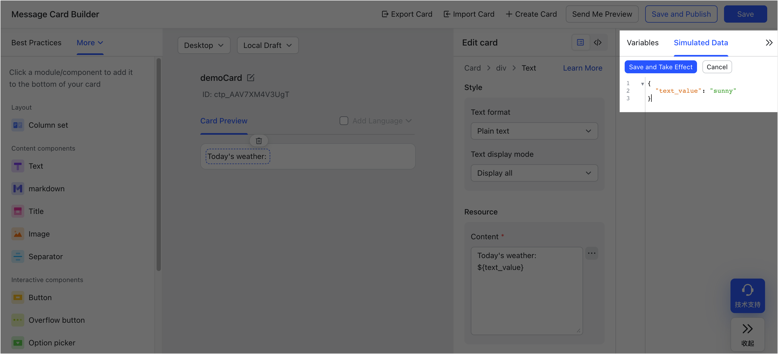This screenshot has height=354, width=778.
Task: Open the Local Draft version dropdown
Action: pyautogui.click(x=268, y=45)
